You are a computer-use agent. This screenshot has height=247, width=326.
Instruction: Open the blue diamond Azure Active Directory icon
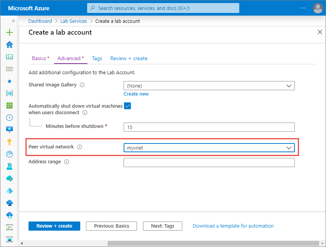click(x=10, y=191)
